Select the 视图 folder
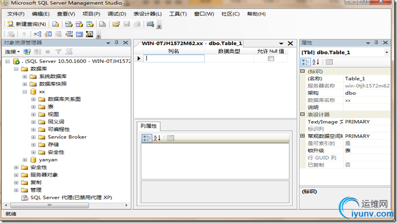The image size is (397, 223). [53, 114]
